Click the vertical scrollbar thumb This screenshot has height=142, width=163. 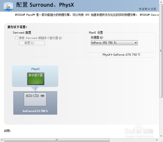161,51
